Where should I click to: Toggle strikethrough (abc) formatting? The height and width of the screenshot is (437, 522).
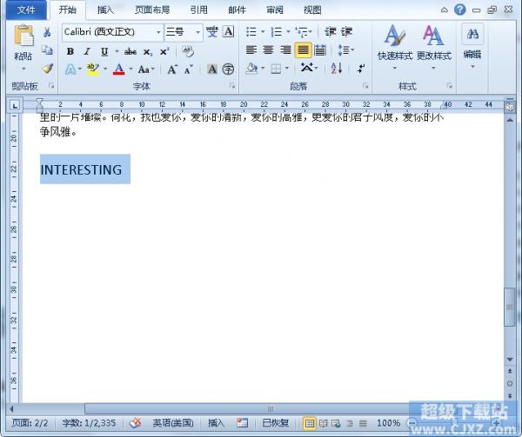tap(130, 51)
